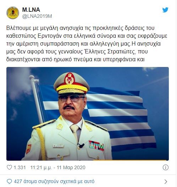The width and height of the screenshot is (177, 187).
Task: Open the M.LNA display name
Action: coord(31,10)
